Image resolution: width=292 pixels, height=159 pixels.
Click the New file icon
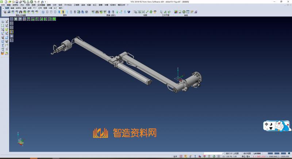[6, 1]
